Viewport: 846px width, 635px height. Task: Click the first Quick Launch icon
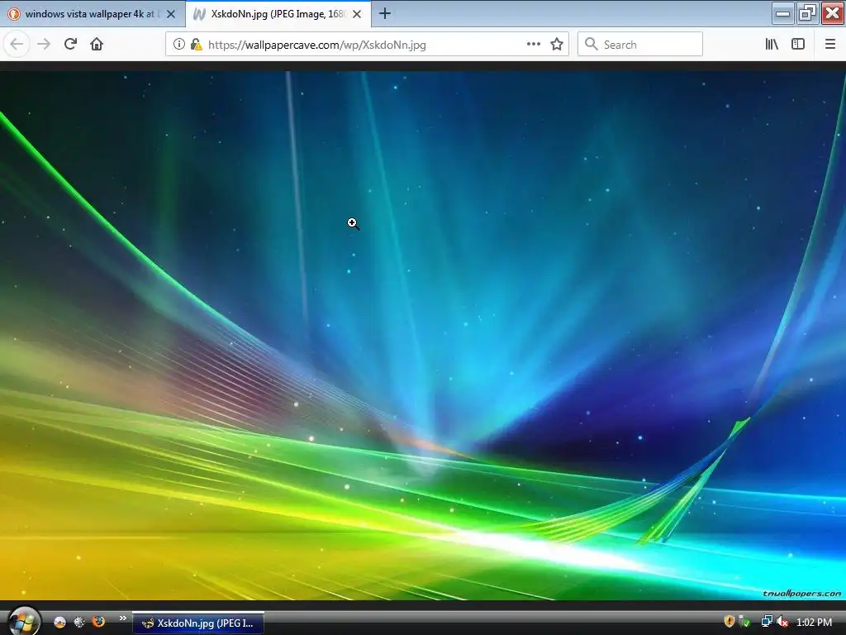(x=59, y=622)
